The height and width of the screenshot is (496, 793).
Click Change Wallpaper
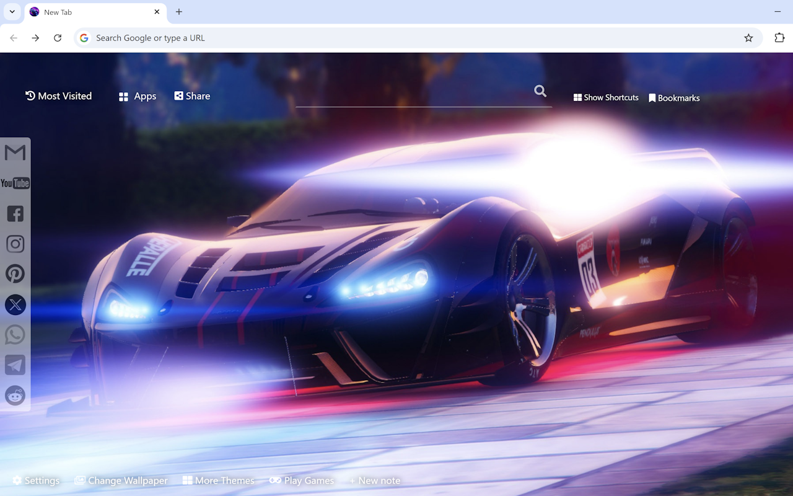point(121,480)
